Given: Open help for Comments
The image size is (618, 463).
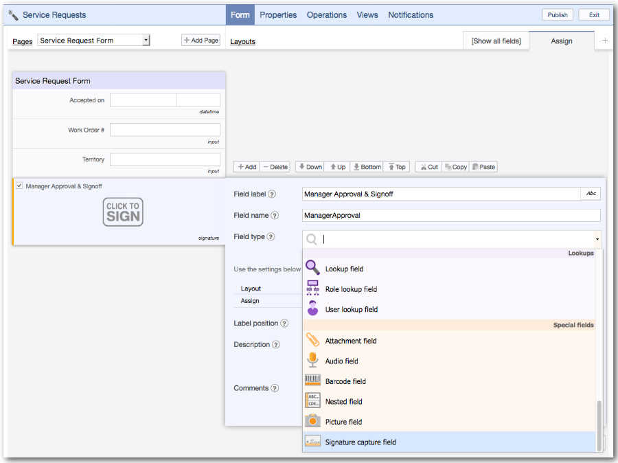Looking at the screenshot, I should (275, 388).
